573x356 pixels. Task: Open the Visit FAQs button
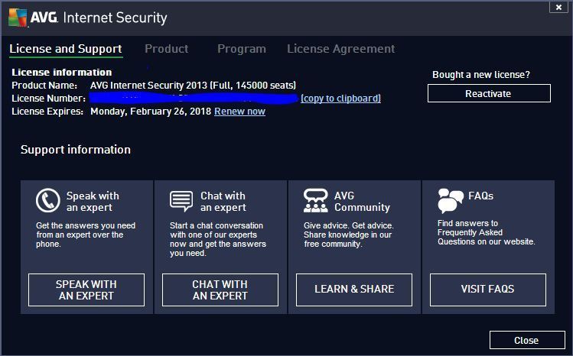pos(487,290)
